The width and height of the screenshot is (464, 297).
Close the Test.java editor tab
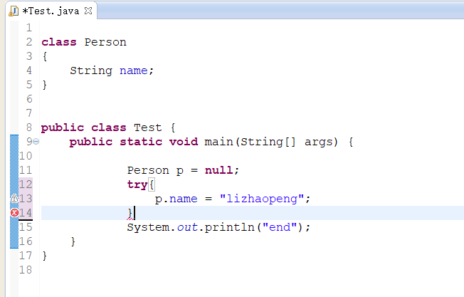88,11
